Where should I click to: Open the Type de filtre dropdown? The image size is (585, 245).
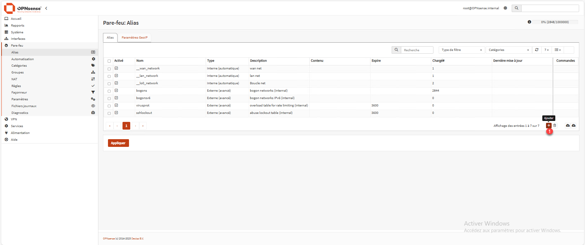coord(461,50)
